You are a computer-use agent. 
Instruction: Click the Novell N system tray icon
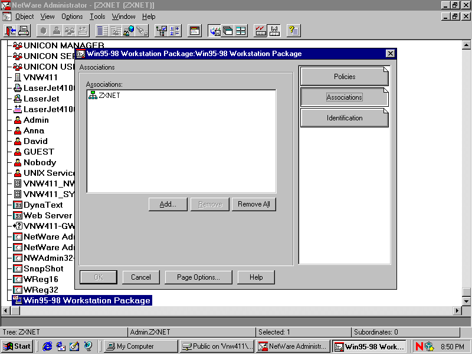pyautogui.click(x=419, y=346)
